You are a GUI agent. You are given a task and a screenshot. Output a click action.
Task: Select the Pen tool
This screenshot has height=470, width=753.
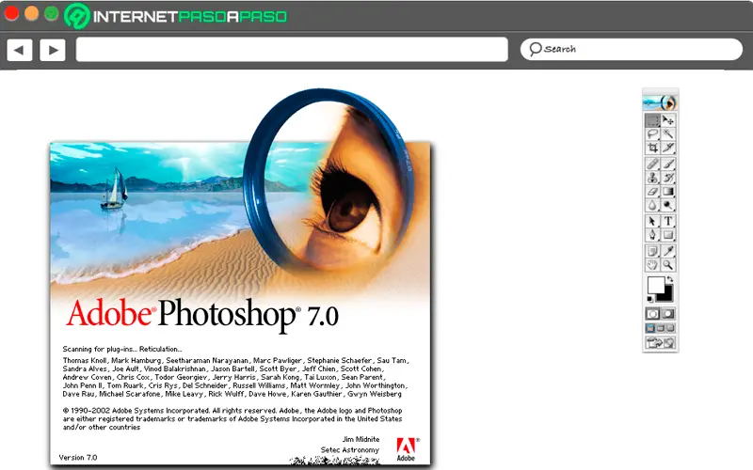(x=652, y=235)
